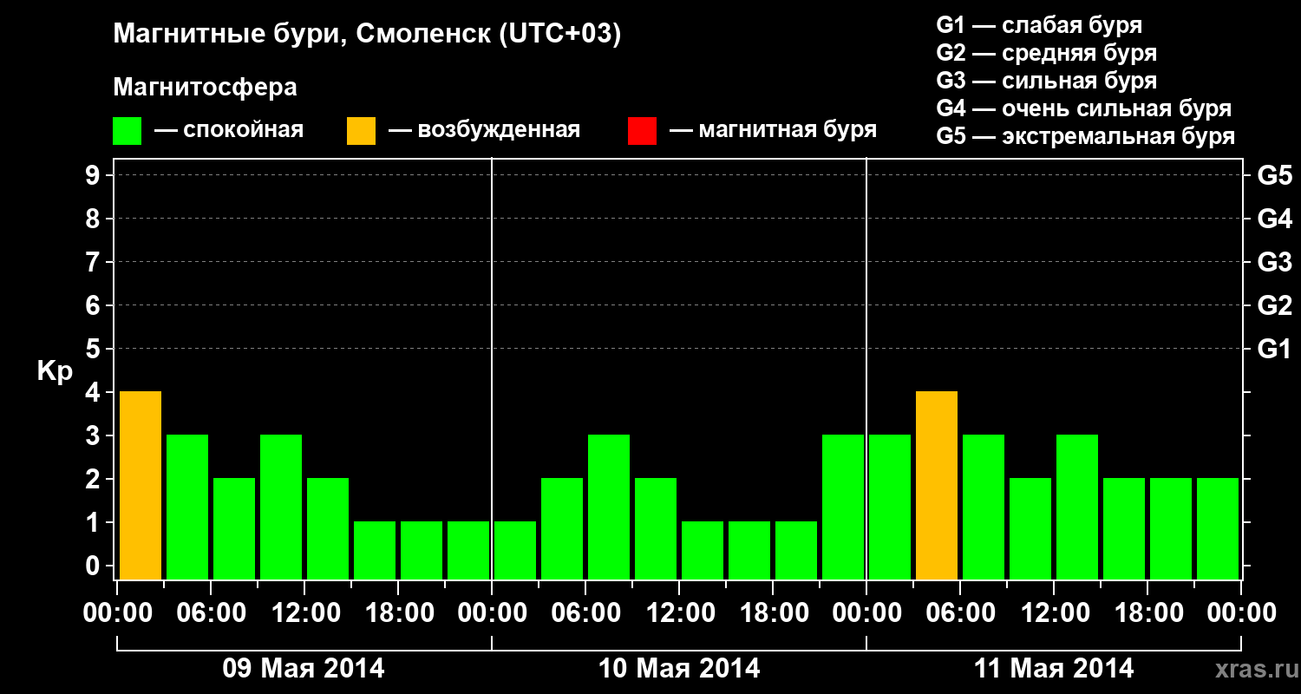Click the '5' value on the Kp axis

click(x=95, y=349)
